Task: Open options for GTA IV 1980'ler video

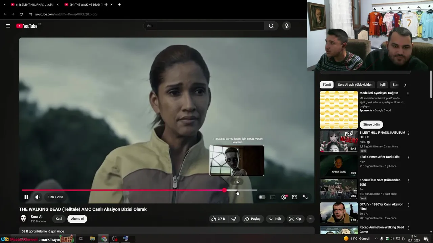Action: click(409, 205)
